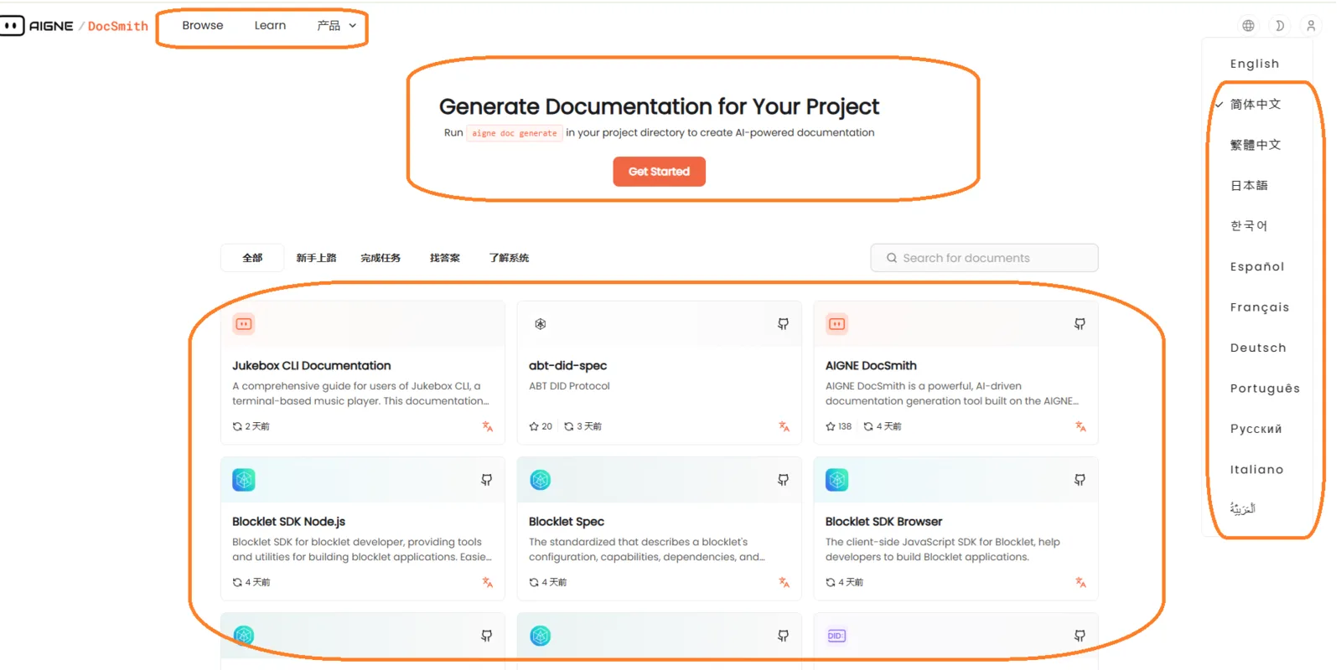Open the Learn navigation link
The width and height of the screenshot is (1341, 670).
coord(270,26)
